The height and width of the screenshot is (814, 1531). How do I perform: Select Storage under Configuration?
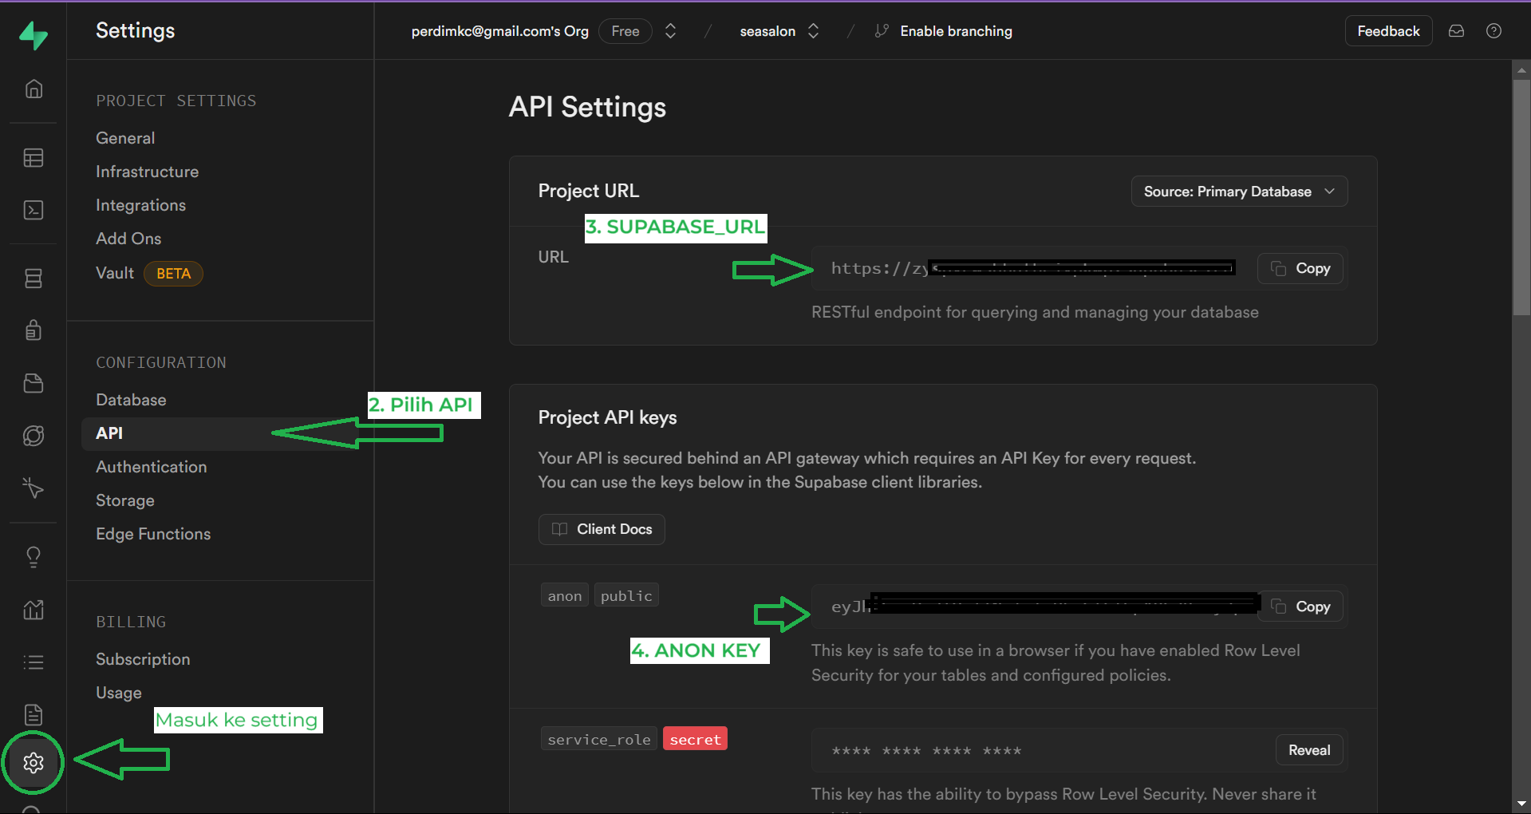[x=125, y=500]
